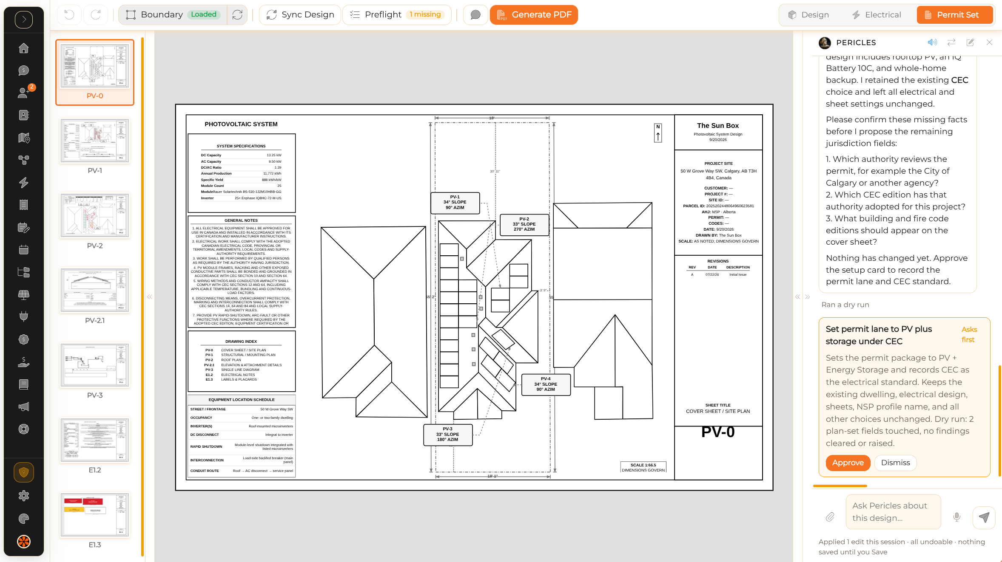
Task: Click the swap arrows icon in Pericles header
Action: coord(951,42)
